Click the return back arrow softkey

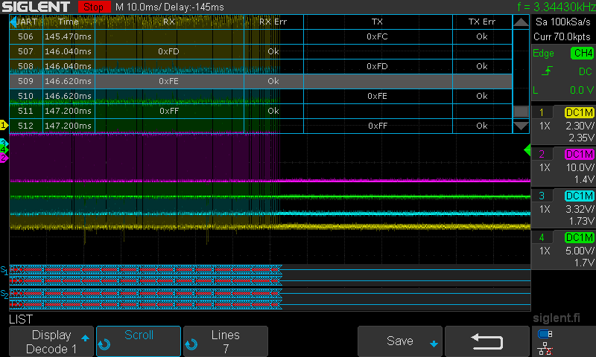pos(487,341)
